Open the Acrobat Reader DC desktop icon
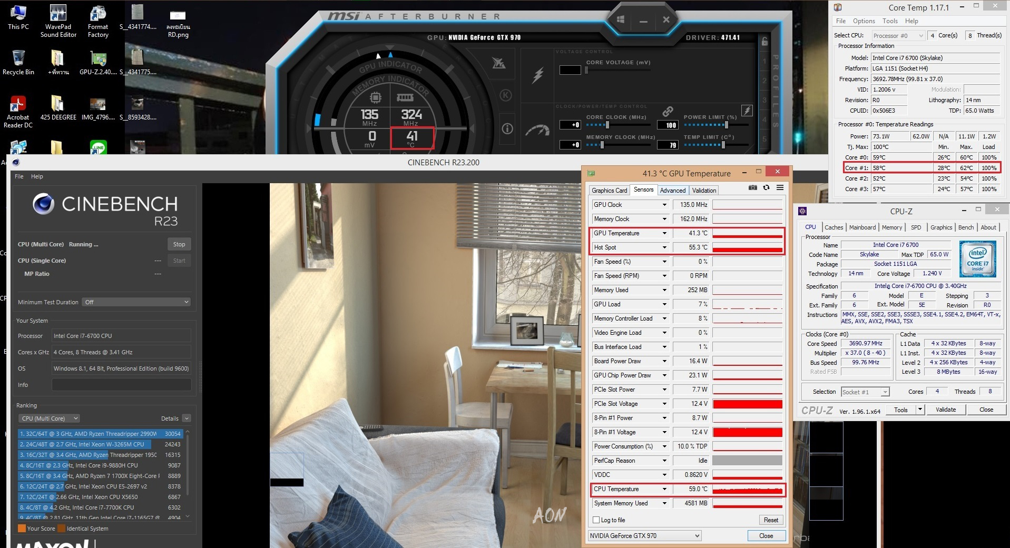The width and height of the screenshot is (1010, 548). click(x=18, y=112)
